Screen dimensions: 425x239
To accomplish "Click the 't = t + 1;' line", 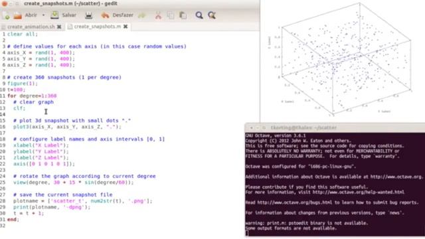I will coord(29,214).
